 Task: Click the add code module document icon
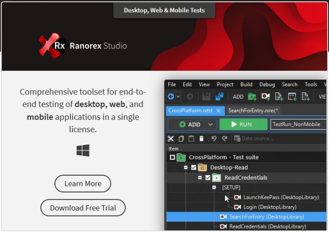[x=279, y=97]
